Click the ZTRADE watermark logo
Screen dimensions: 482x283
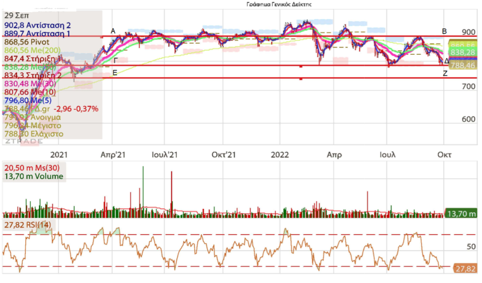click(24, 141)
